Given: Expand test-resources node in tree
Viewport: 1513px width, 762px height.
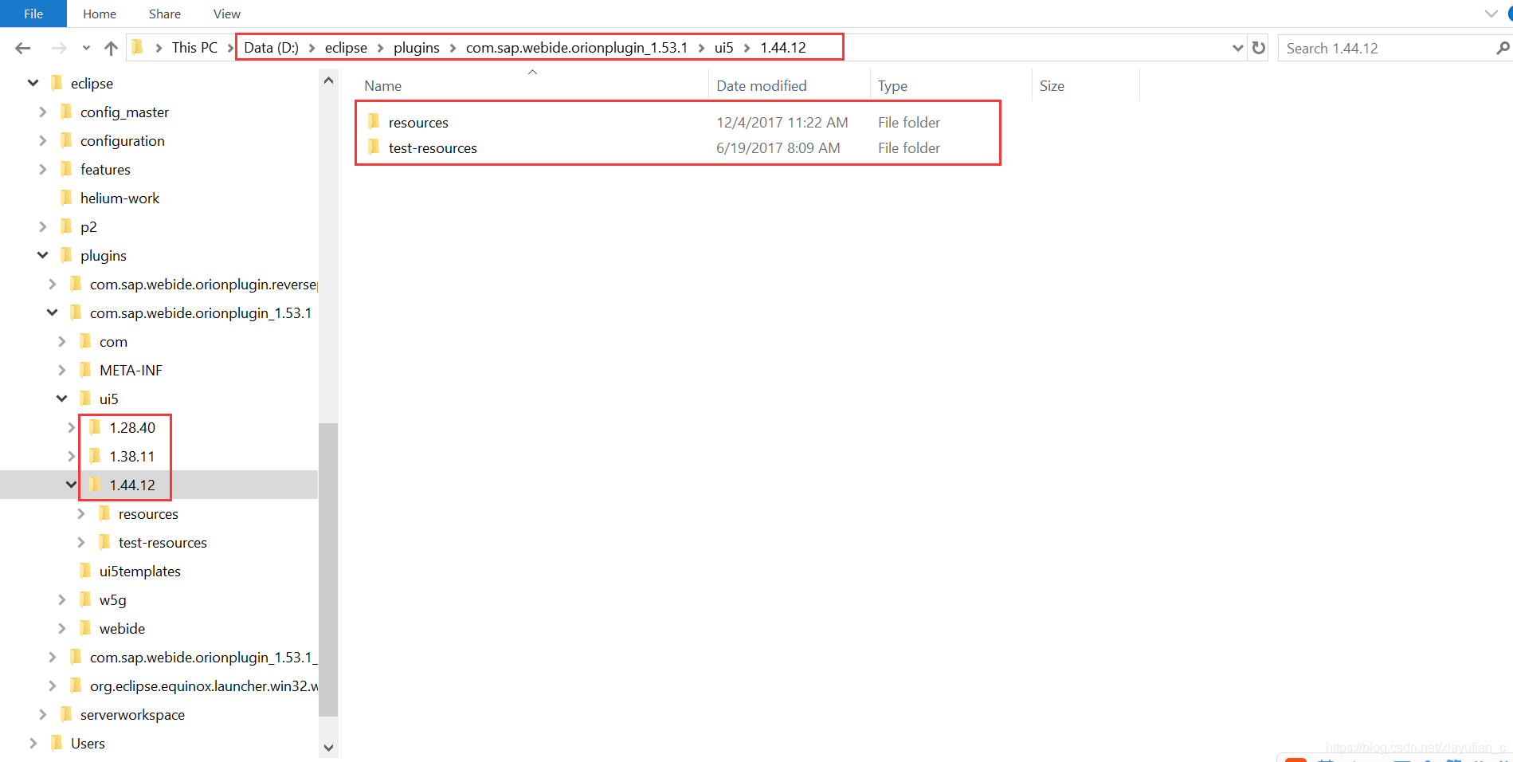Looking at the screenshot, I should (x=81, y=542).
